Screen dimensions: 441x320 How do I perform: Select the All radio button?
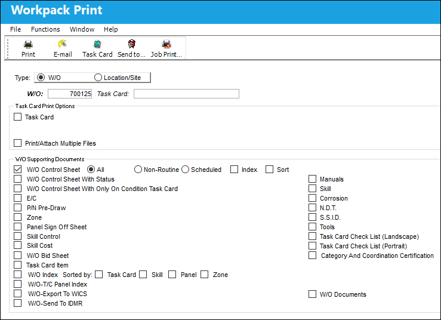pyautogui.click(x=91, y=170)
